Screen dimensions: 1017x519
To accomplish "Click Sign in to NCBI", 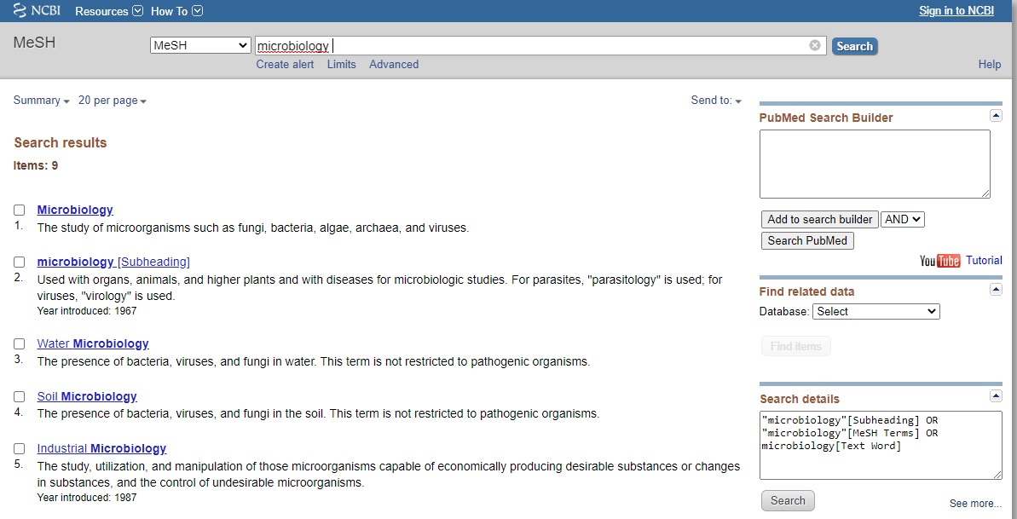I will [x=956, y=10].
